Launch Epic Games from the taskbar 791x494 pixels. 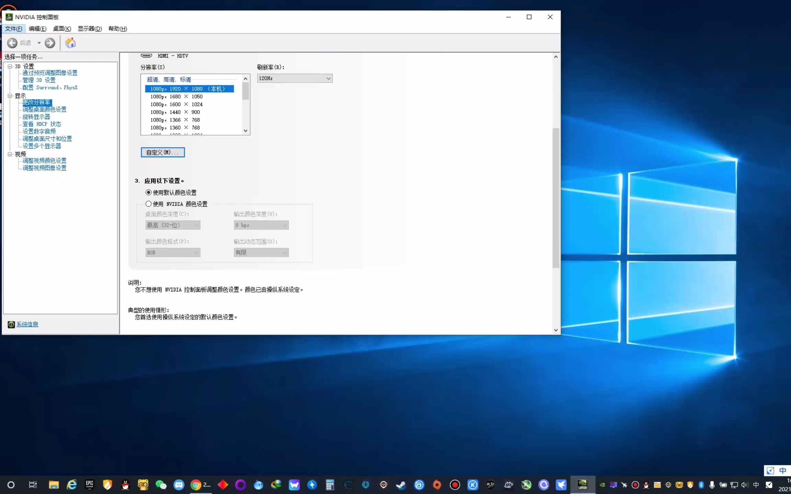90,485
